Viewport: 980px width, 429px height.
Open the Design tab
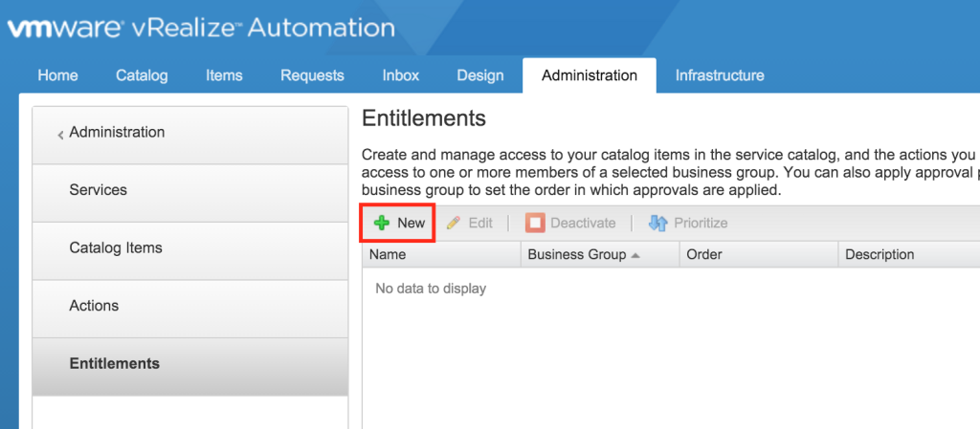click(480, 75)
